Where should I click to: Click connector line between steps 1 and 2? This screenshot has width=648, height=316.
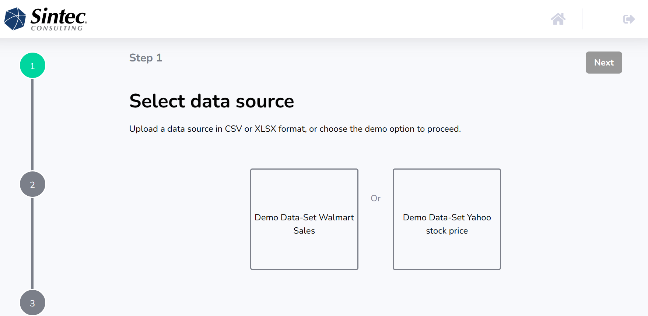32,125
